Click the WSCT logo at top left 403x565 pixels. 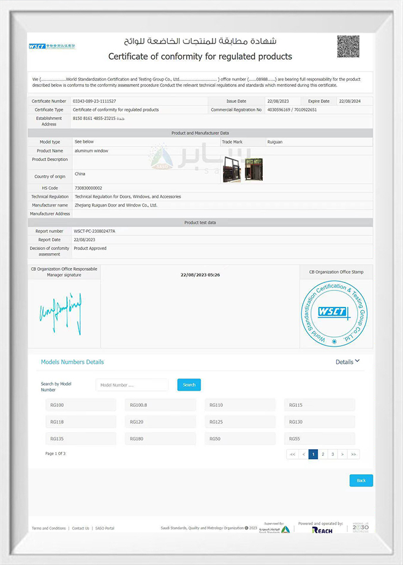click(x=56, y=47)
